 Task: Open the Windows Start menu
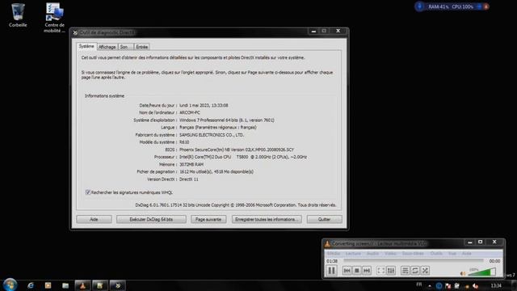[x=11, y=285]
